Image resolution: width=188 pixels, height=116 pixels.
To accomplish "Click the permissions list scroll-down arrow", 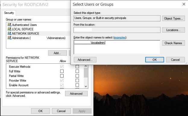I will pos(86,86).
